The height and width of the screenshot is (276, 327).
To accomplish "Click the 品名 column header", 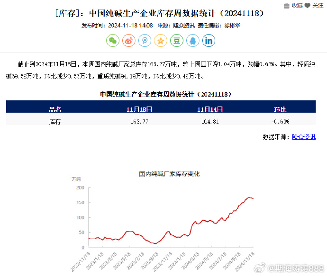I will click(55, 109).
